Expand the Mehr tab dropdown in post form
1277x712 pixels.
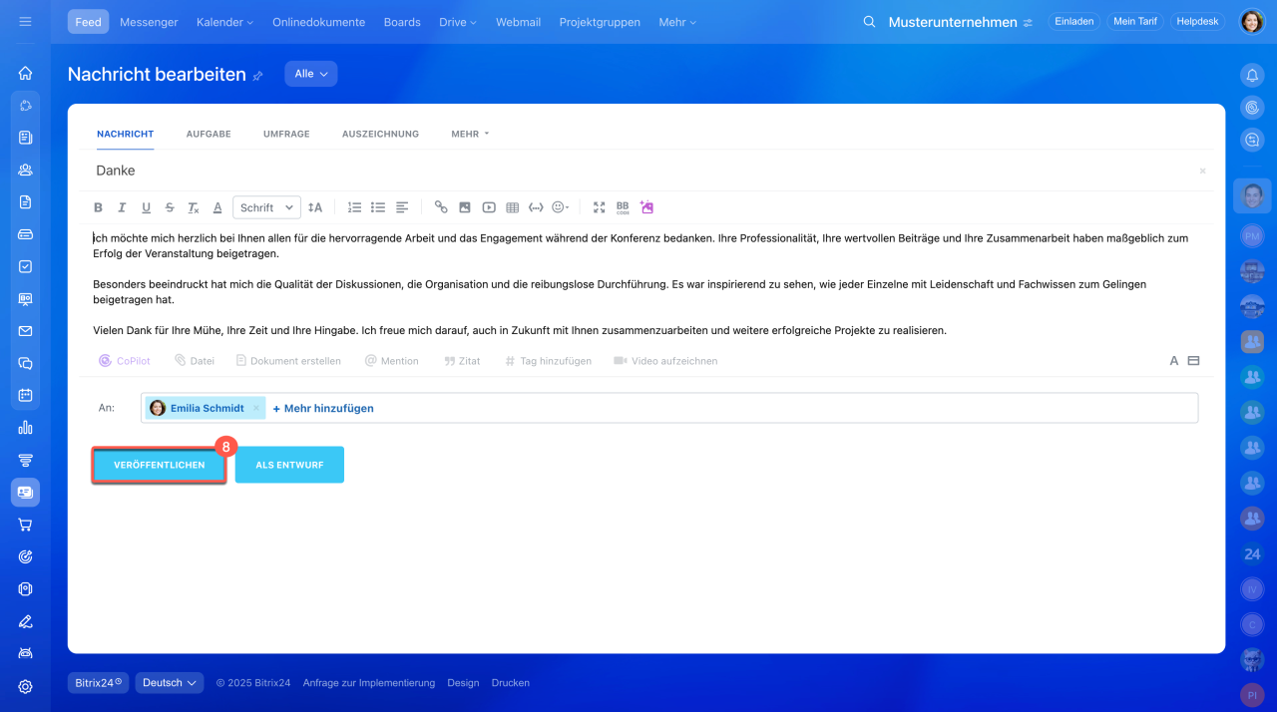tap(470, 134)
